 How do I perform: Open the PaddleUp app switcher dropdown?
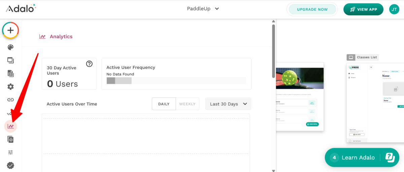[x=203, y=9]
